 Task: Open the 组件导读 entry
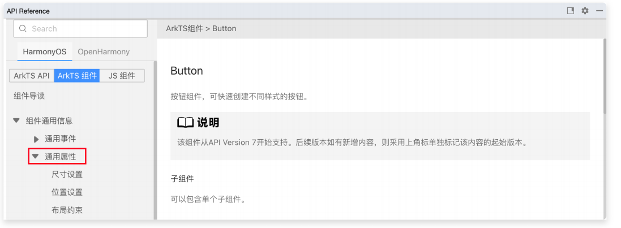click(29, 96)
